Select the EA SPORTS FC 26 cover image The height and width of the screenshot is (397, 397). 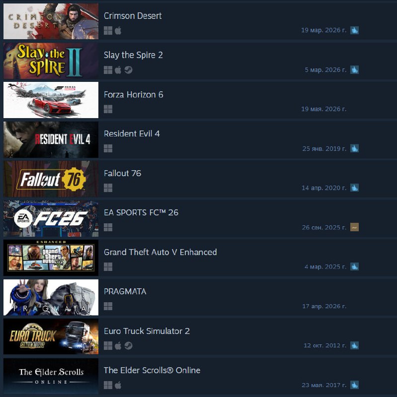51,218
